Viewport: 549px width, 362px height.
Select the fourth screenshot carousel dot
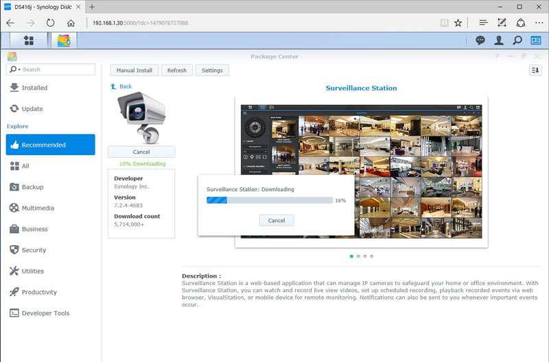(371, 256)
